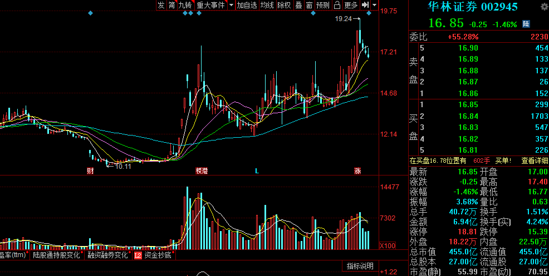Expand dropdown arrow beside 重大事件
The height and width of the screenshot is (276, 549).
[232, 5]
